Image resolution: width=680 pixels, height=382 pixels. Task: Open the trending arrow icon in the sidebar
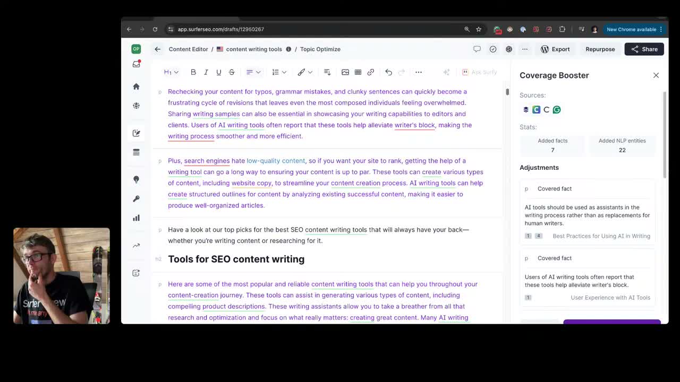(136, 246)
